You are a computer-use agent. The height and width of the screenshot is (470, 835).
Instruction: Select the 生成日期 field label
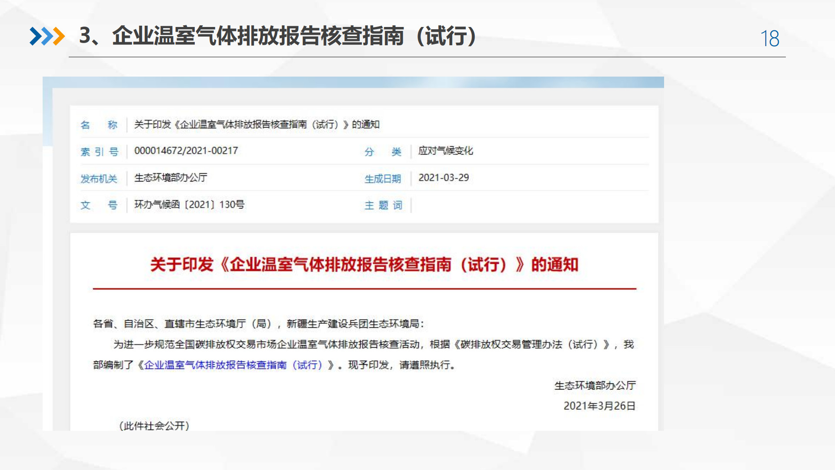click(x=383, y=178)
